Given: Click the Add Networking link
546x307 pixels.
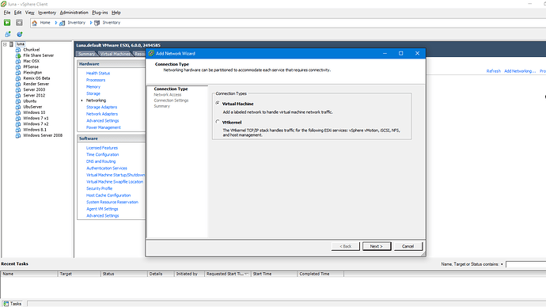Looking at the screenshot, I should (520, 71).
